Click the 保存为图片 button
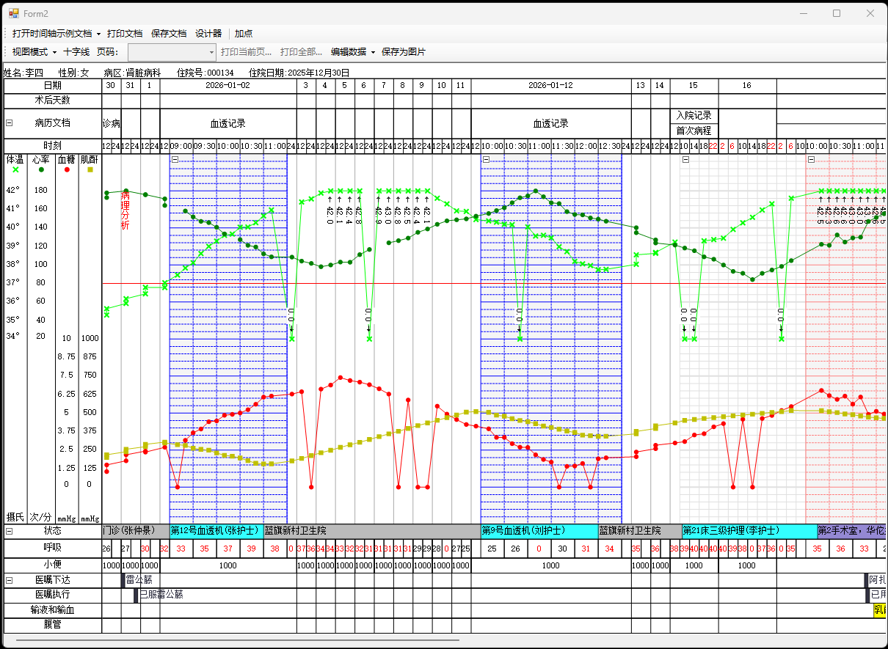Viewport: 888px width, 649px height. [403, 52]
